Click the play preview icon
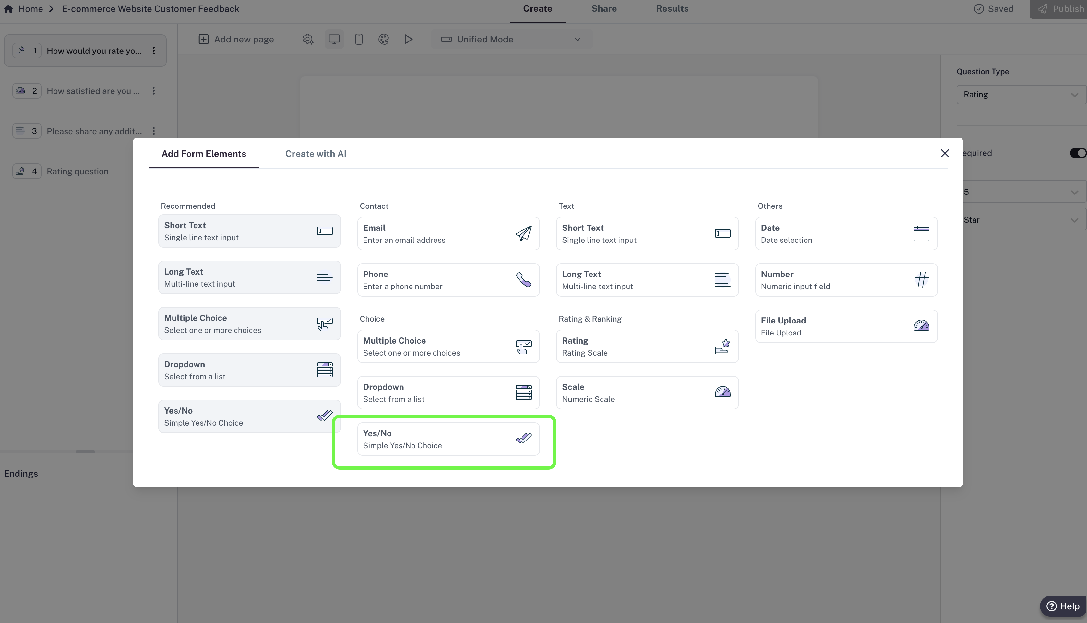Image resolution: width=1087 pixels, height=623 pixels. click(x=408, y=39)
